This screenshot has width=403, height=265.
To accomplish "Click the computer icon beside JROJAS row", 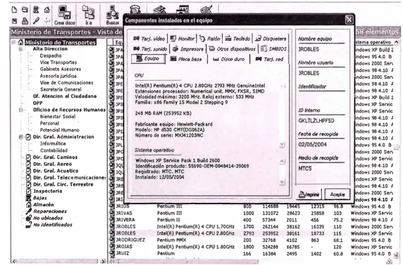I will (112, 246).
